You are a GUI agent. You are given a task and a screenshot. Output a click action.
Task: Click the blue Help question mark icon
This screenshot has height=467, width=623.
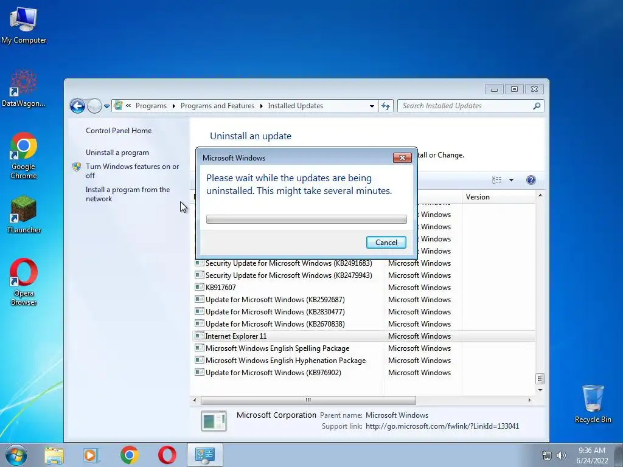point(531,180)
